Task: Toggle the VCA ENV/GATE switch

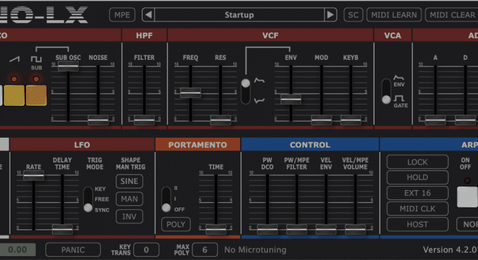Action: coord(386,92)
